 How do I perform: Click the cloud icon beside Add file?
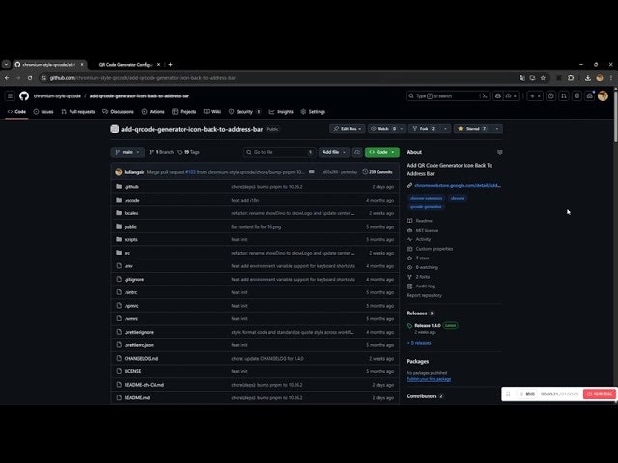(x=357, y=152)
